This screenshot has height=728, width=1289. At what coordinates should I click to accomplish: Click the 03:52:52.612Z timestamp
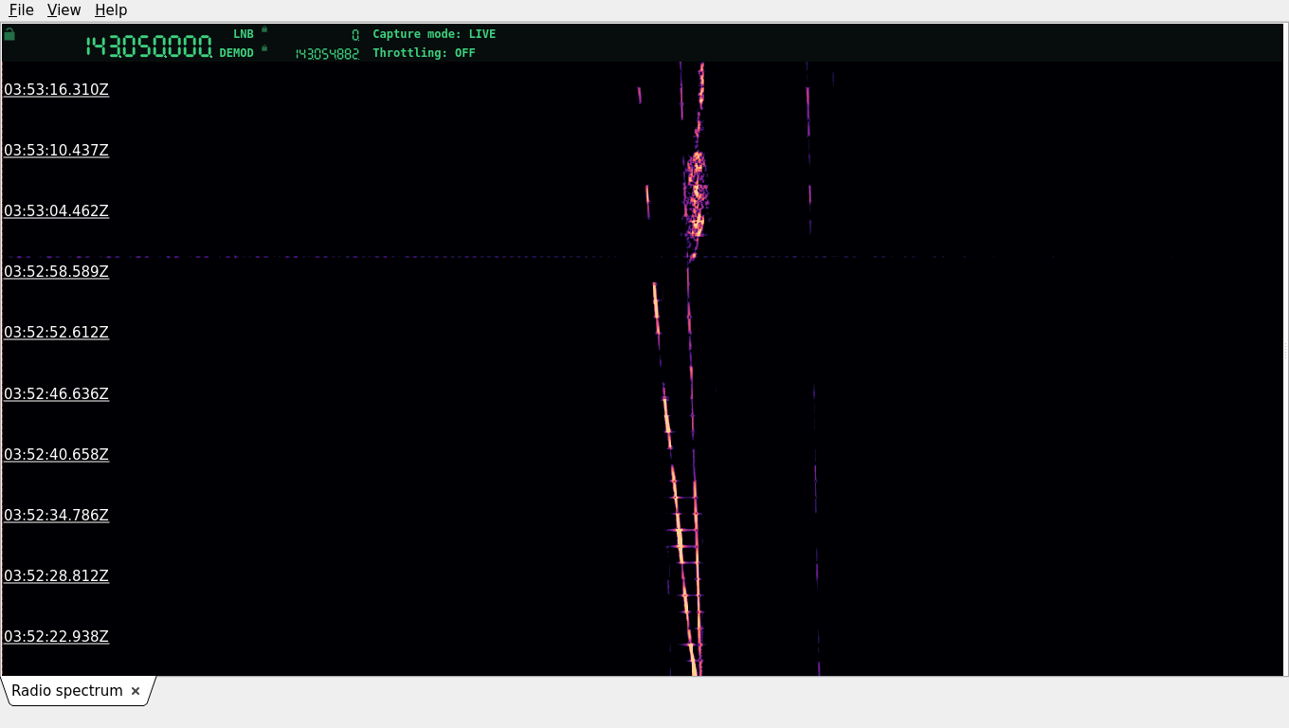(56, 332)
